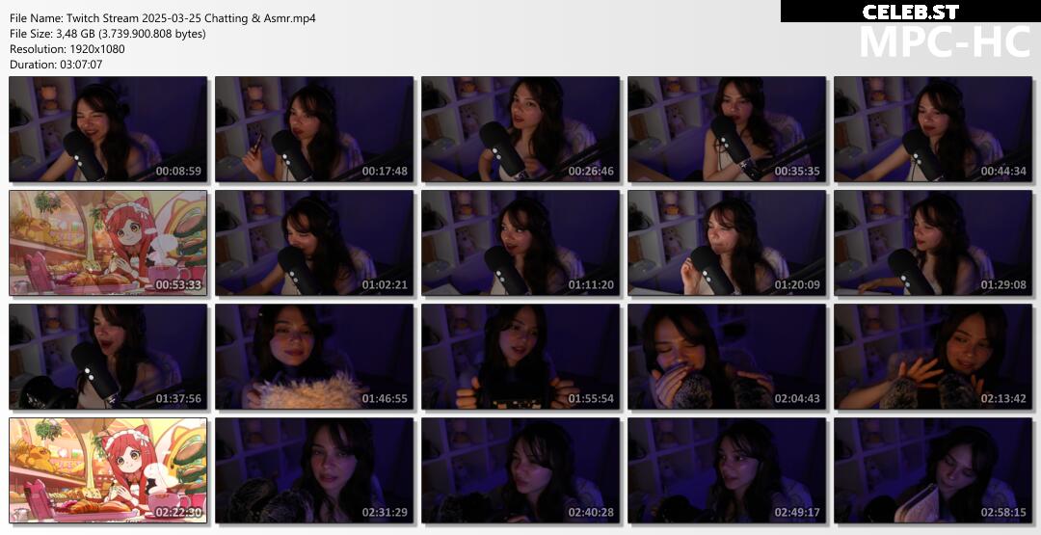Viewport: 1041px width, 535px height.
Task: Select the thumbnail timestamped 00:08:59
Action: pos(108,129)
